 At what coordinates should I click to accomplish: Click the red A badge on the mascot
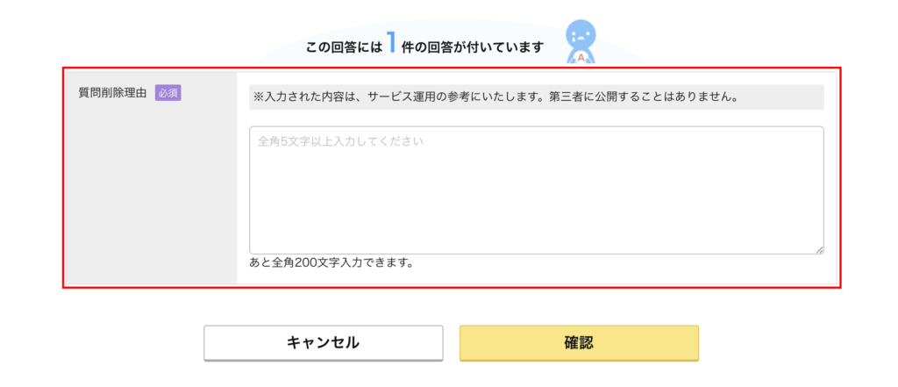582,58
